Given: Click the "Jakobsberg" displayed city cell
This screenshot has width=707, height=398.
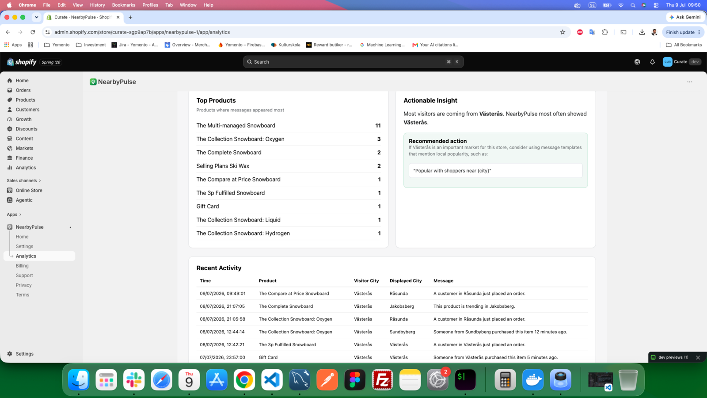Looking at the screenshot, I should (402, 306).
